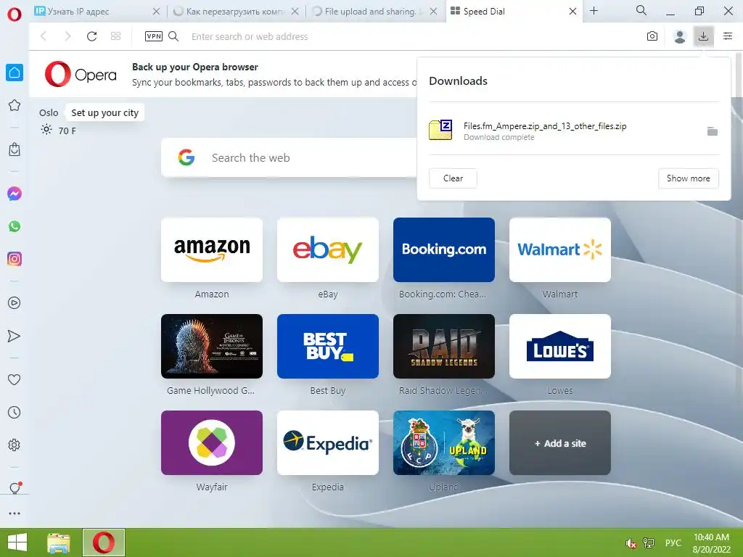Open Game Hollywood speed dial tile
743x557 pixels.
212,346
